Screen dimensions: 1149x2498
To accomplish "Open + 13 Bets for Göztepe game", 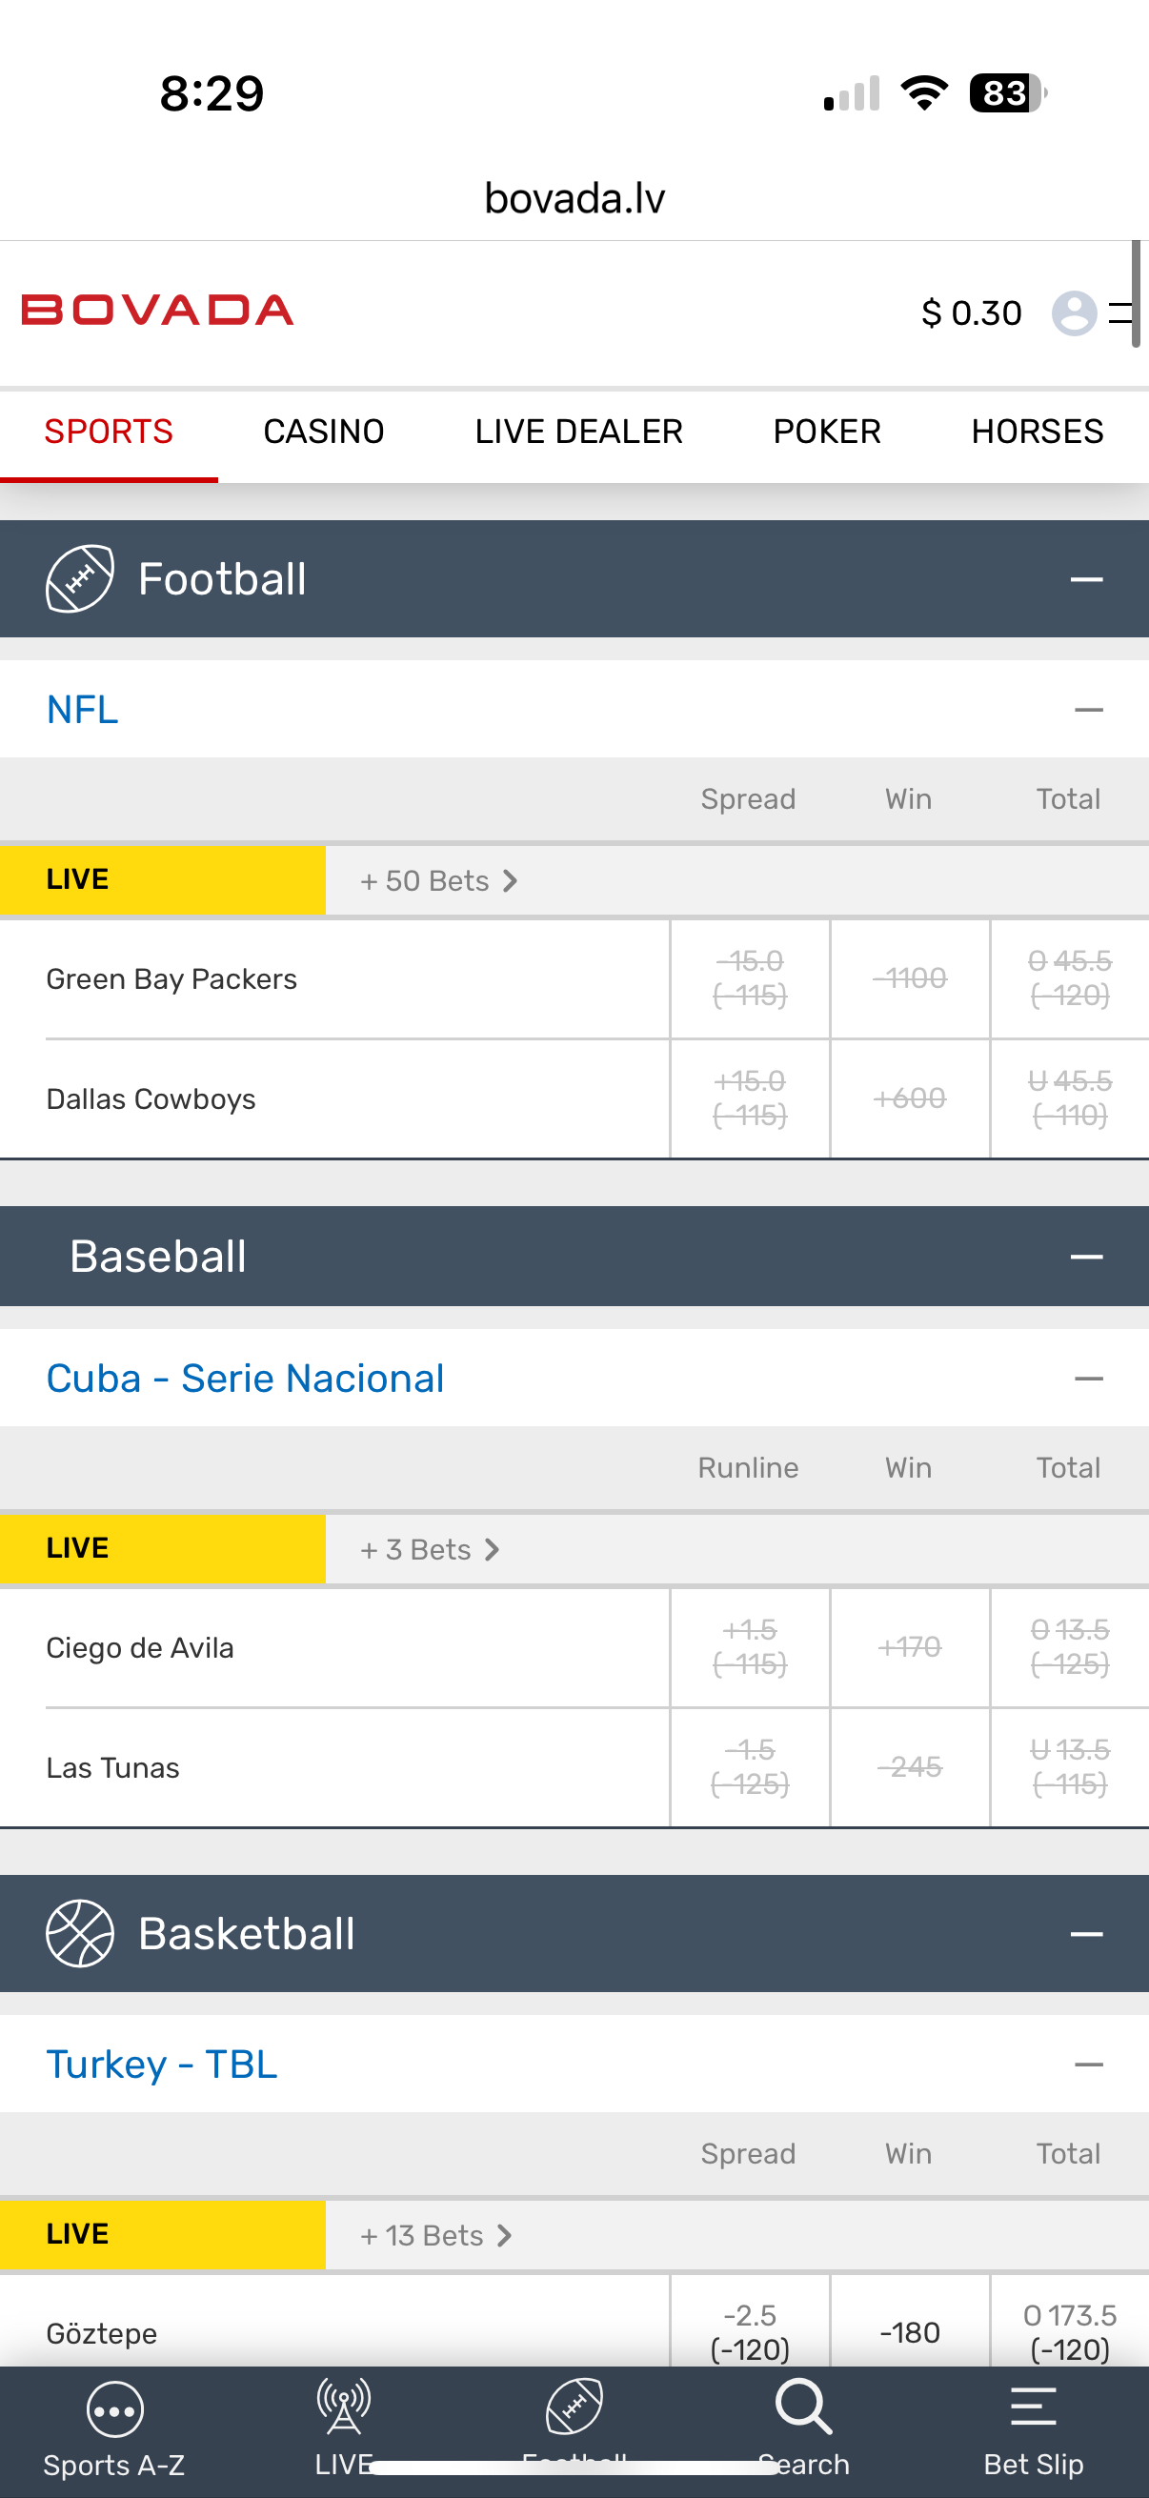I will pyautogui.click(x=434, y=2235).
